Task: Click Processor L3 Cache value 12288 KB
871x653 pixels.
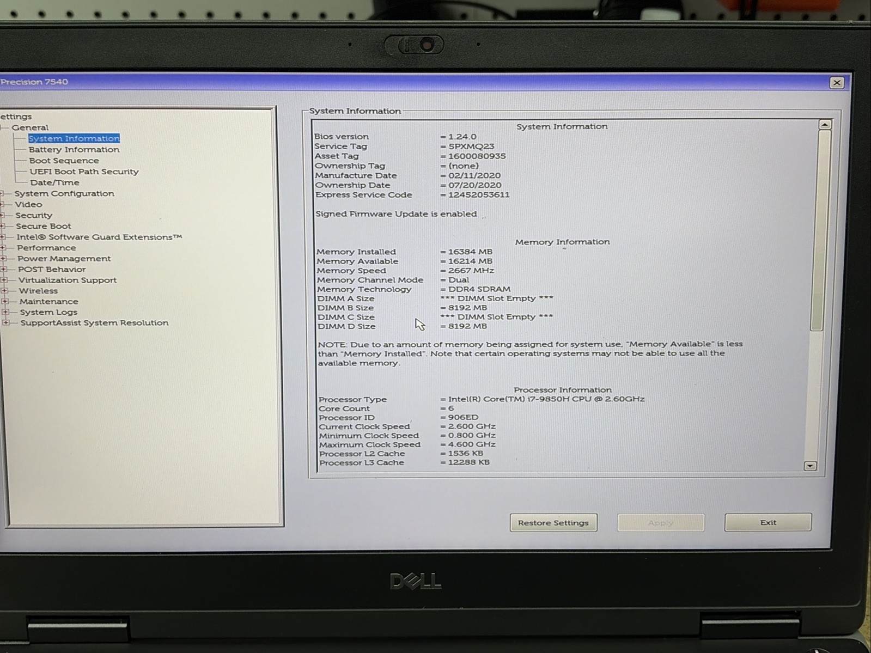Action: point(468,462)
